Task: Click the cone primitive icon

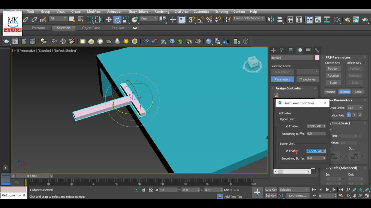Action: [117, 41]
